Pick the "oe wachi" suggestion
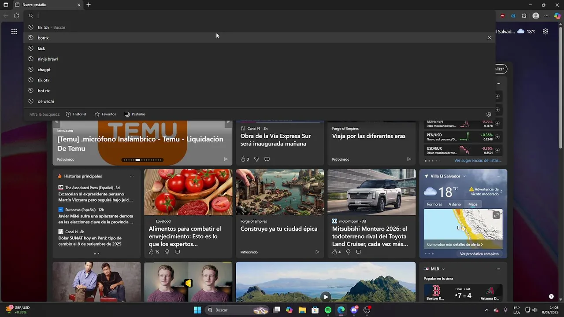 coord(260,101)
